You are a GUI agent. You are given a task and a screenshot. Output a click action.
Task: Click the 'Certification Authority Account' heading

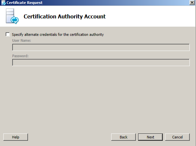[65, 16]
